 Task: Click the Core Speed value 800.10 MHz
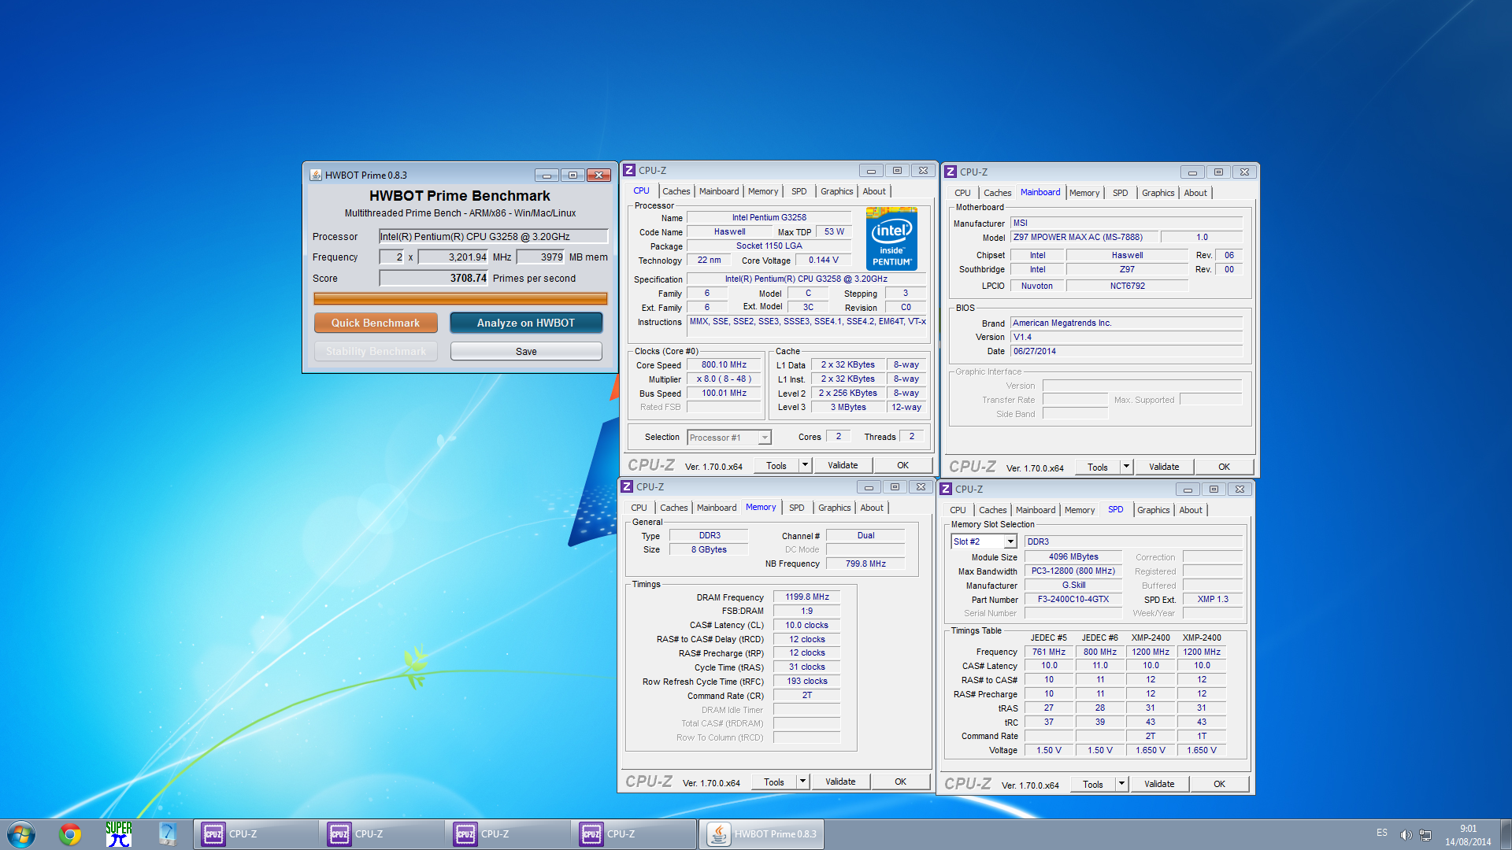(x=724, y=364)
